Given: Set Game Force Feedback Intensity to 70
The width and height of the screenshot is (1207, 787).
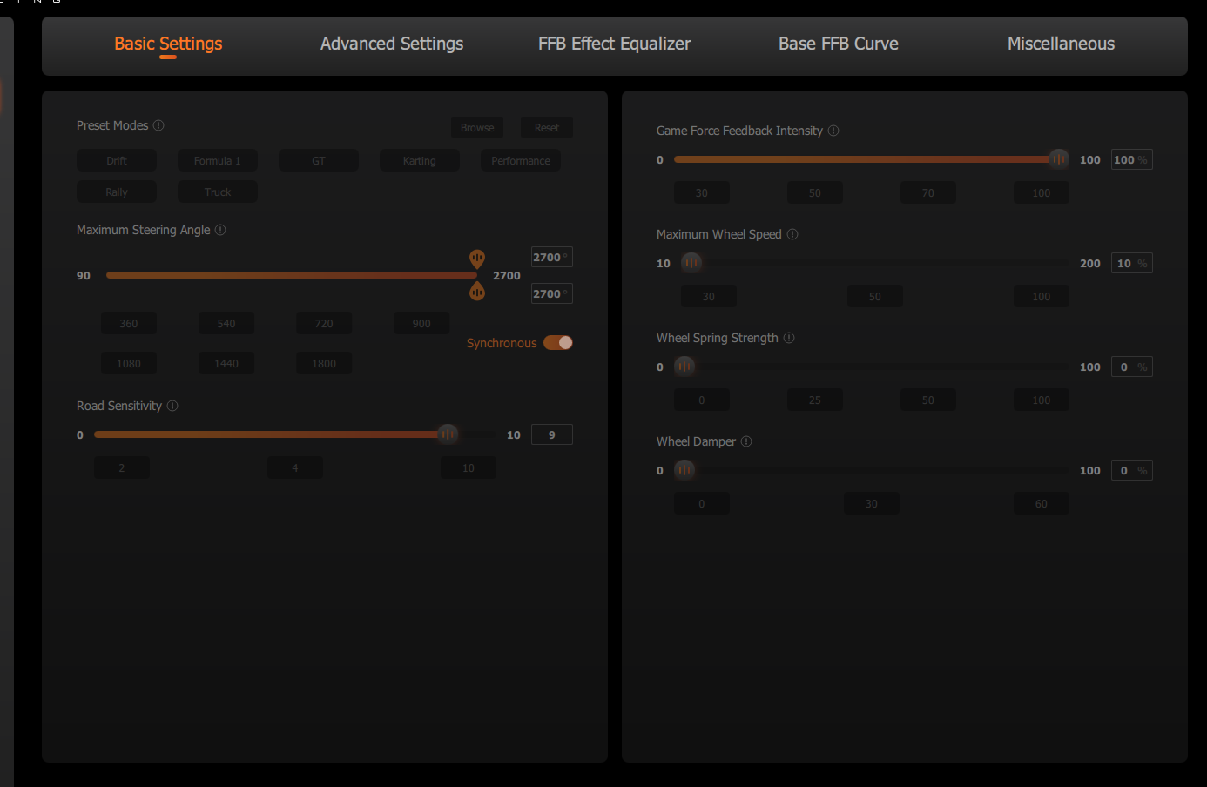Looking at the screenshot, I should (928, 193).
